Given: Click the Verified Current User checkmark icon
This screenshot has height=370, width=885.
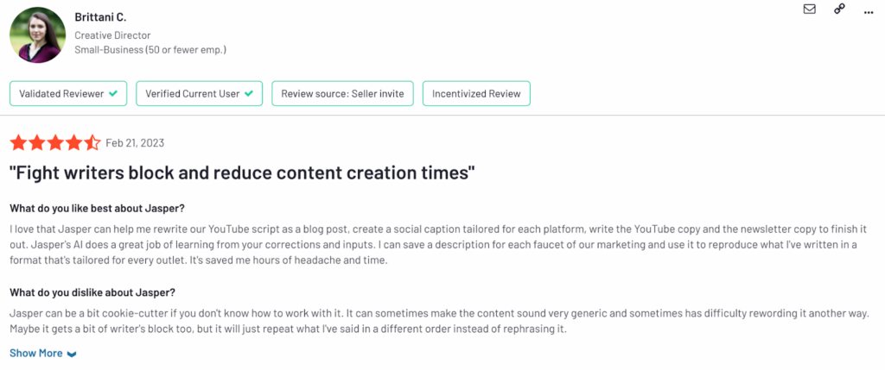Looking at the screenshot, I should [248, 93].
